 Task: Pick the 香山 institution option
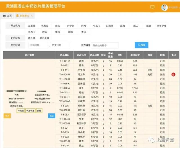84,32
